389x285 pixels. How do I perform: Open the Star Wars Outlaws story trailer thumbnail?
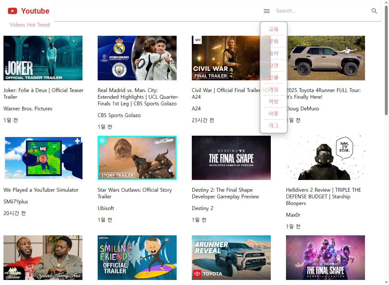pyautogui.click(x=137, y=158)
